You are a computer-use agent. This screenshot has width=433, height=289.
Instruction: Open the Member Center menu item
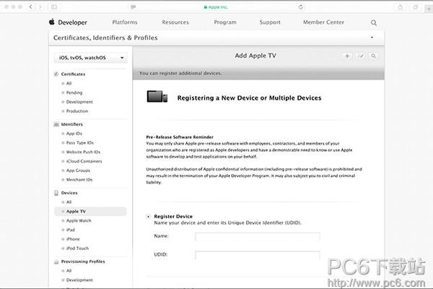(323, 22)
